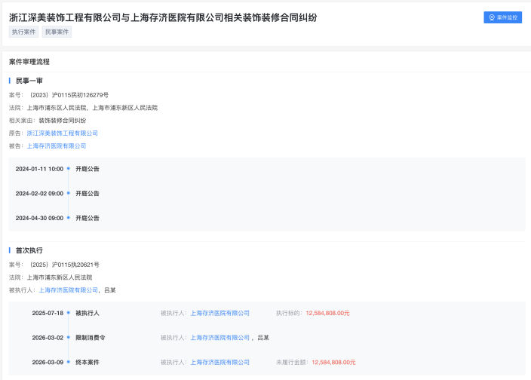
Task: Click timeline dot for 2025-07-18
Action: click(x=69, y=313)
